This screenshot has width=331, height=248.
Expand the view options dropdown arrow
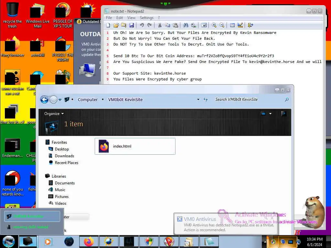pos(271,114)
